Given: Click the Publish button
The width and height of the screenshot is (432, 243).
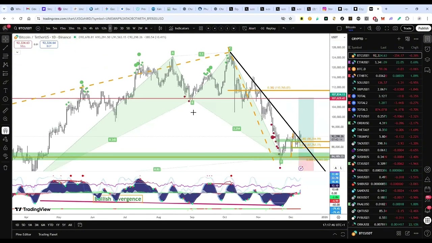Looking at the screenshot, I should point(423,28).
